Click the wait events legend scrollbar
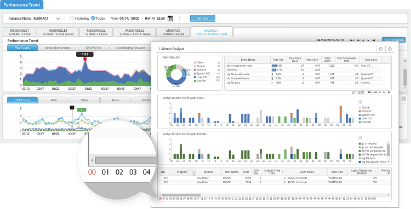This screenshot has height=209, width=411. click(389, 150)
